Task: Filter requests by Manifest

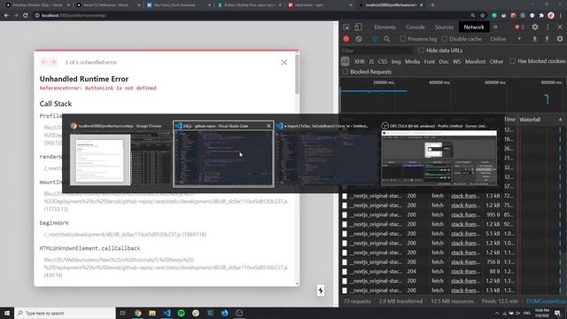Action: click(475, 61)
